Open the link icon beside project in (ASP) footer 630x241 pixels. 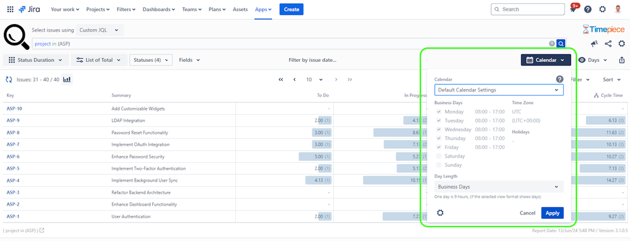tap(42, 230)
